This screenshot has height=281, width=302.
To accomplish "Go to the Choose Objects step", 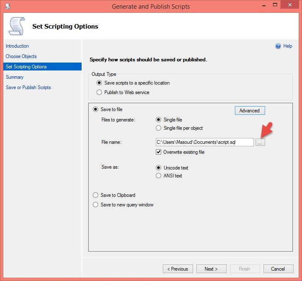I will 21,56.
